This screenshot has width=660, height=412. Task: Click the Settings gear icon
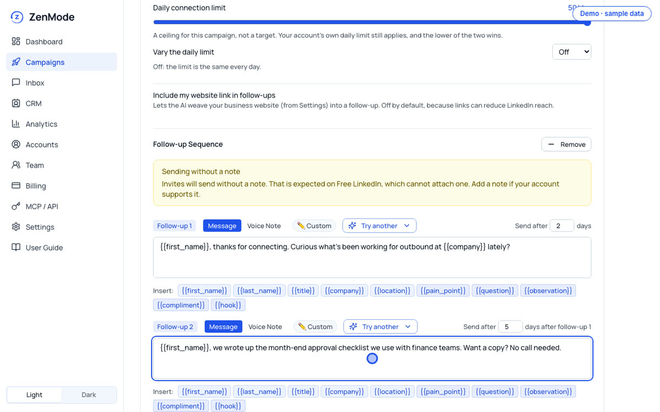coord(16,227)
